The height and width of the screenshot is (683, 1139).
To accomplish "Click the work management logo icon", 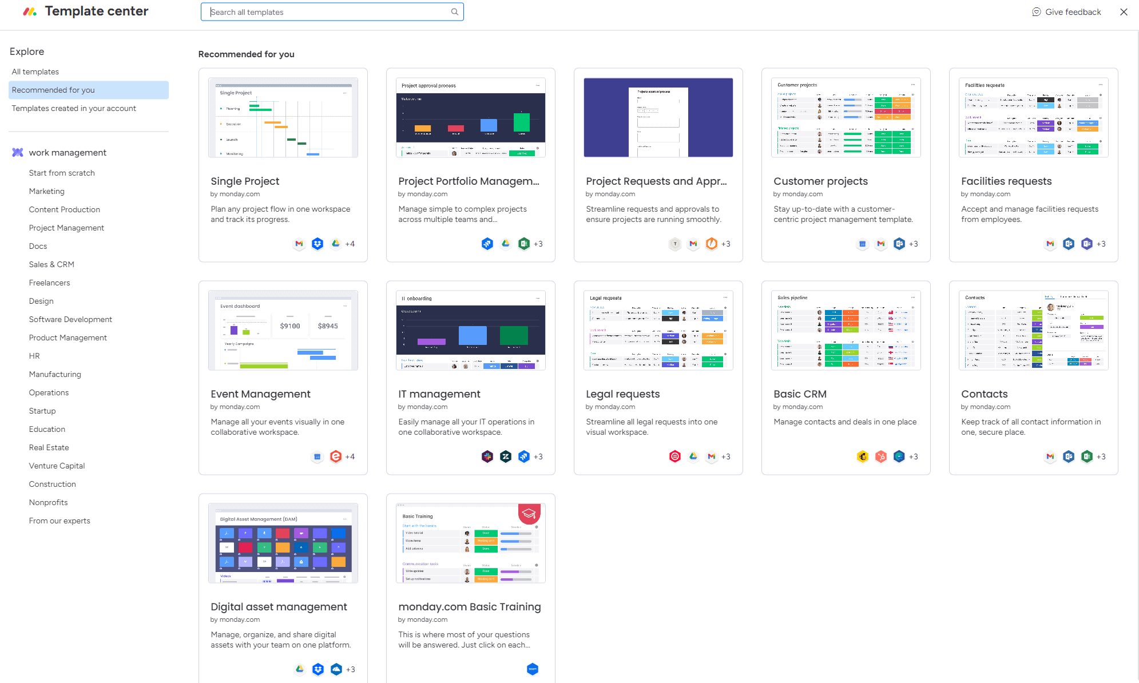I will click(x=18, y=153).
